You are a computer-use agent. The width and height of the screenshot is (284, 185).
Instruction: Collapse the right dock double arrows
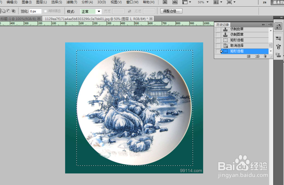point(281,17)
